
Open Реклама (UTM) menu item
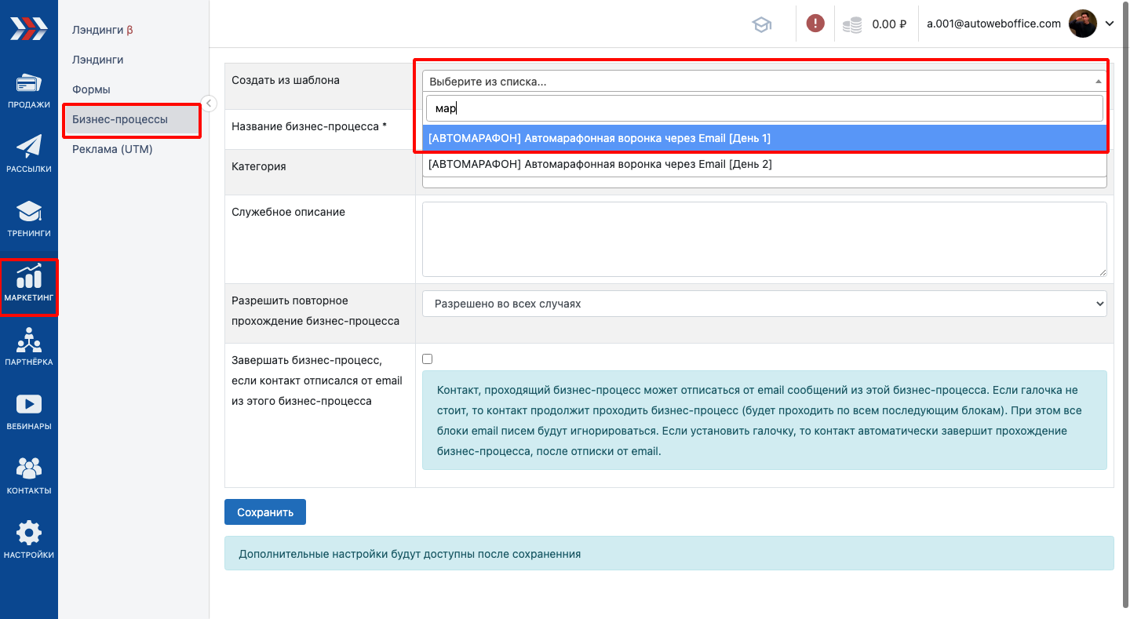[x=112, y=149]
